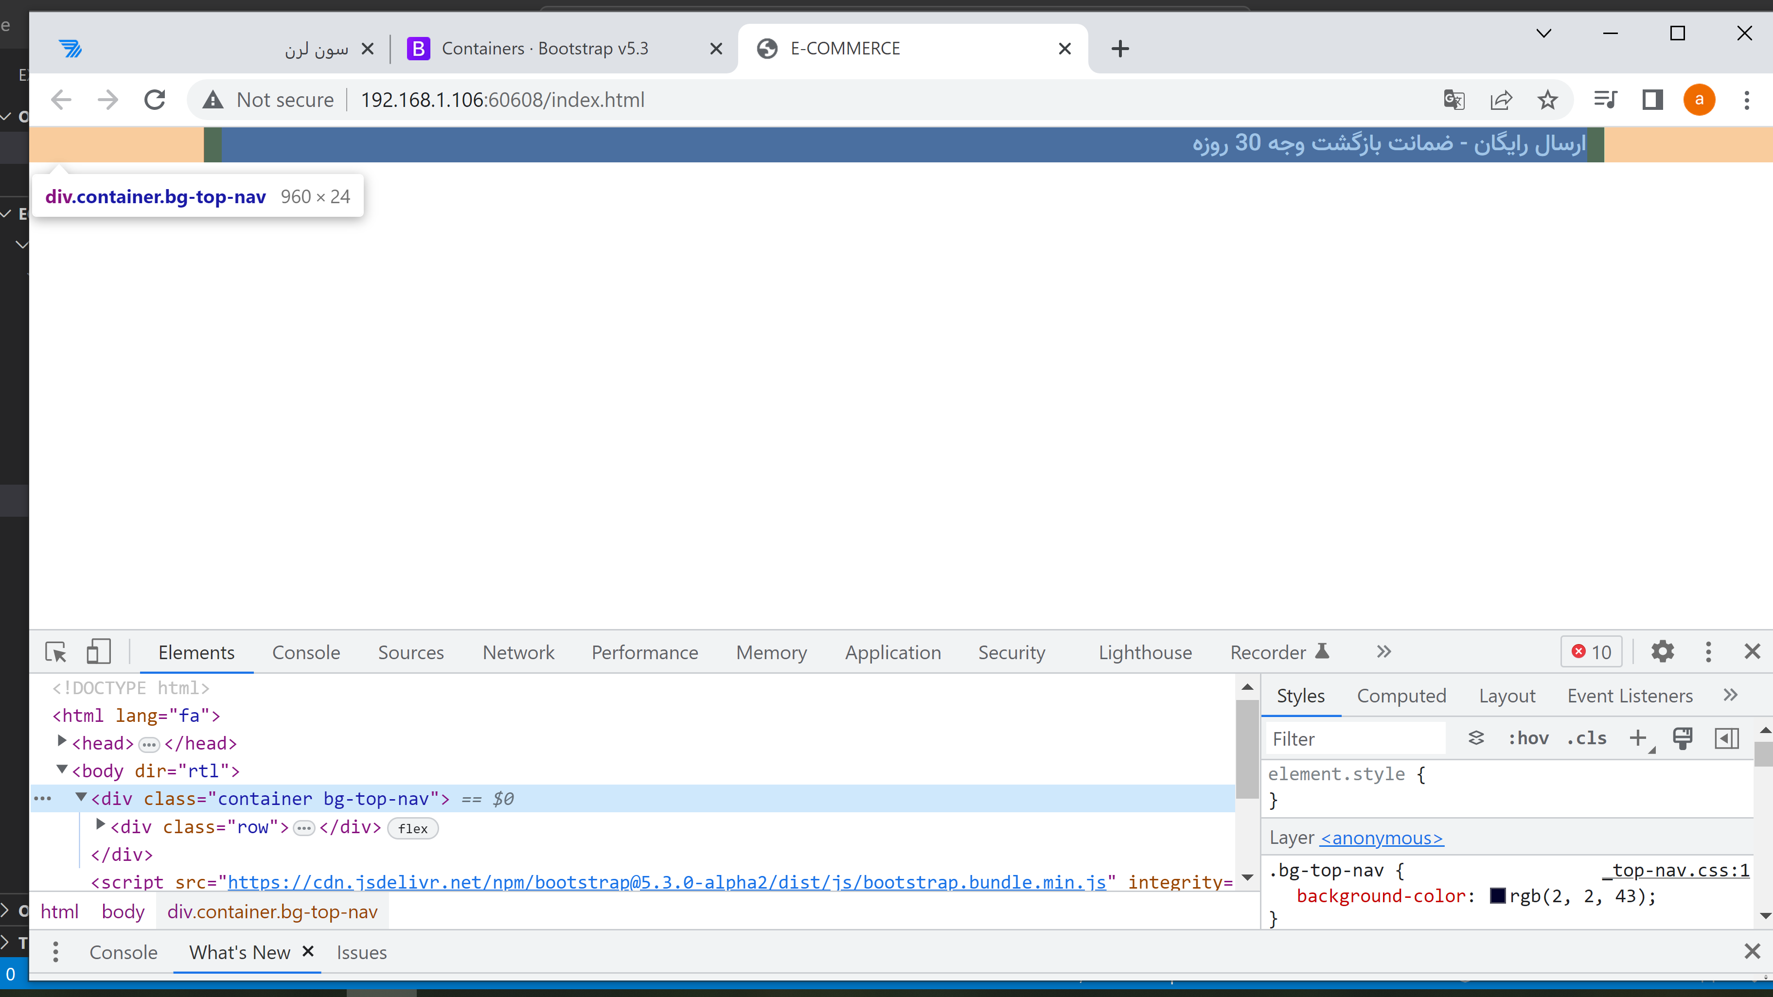
Task: Toggle CSS layers view icon
Action: click(1476, 738)
